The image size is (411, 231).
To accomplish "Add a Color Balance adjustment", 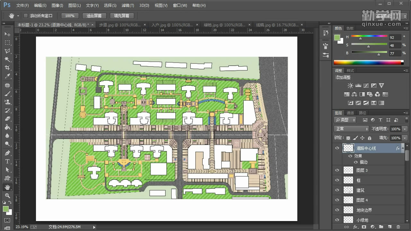I will point(354,94).
